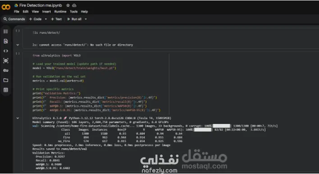Click the Speed preprocess inference output line
The height and width of the screenshot is (174, 319).
[x=101, y=145]
